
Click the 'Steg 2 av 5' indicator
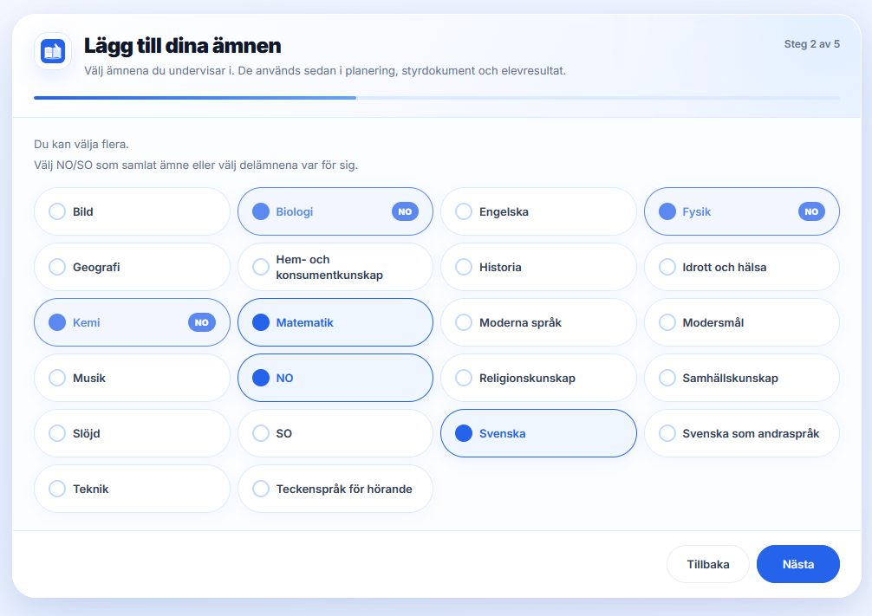[x=812, y=44]
